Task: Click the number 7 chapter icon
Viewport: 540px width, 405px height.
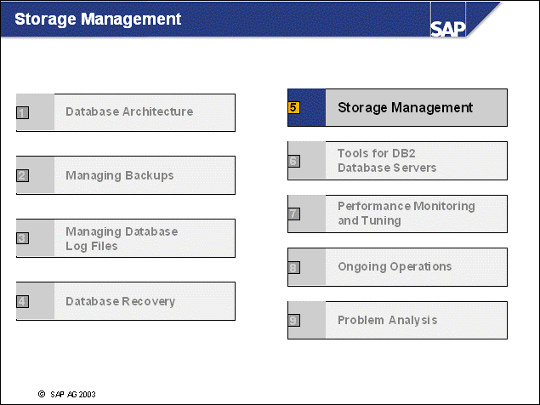Action: [293, 214]
